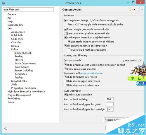Select Install/Update in the tree

point(15,25)
